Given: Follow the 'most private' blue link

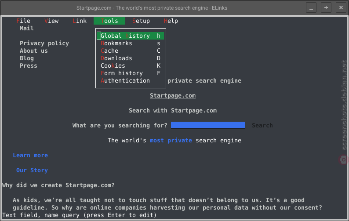Looking at the screenshot, I should coord(171,141).
